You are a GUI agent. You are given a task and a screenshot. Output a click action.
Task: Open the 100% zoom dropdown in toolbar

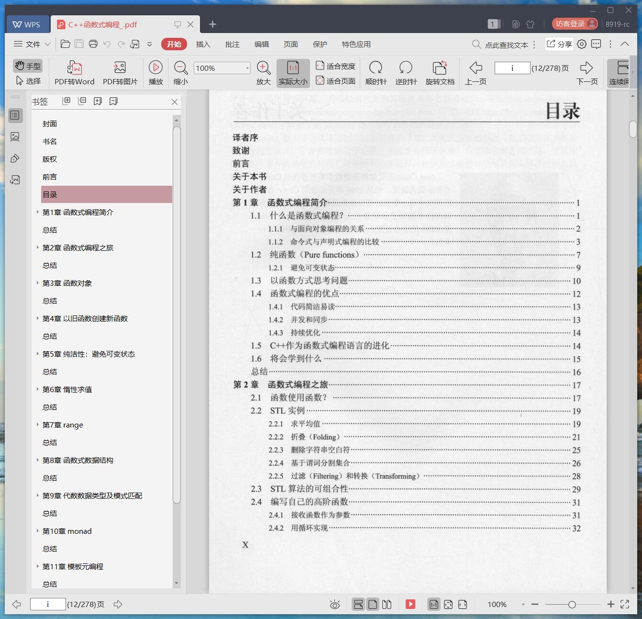coord(247,68)
